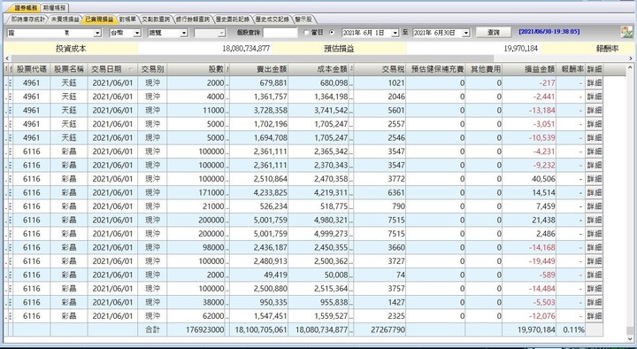Viewport: 637px width, 349px height.
Task: Click the horizontal scrollbar thumb
Action: click(252, 58)
